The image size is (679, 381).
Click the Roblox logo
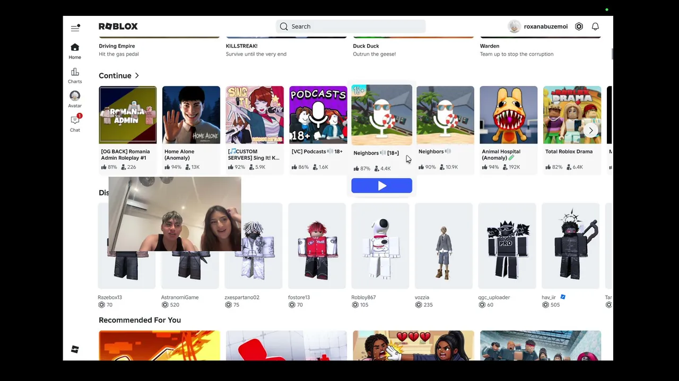(x=118, y=26)
